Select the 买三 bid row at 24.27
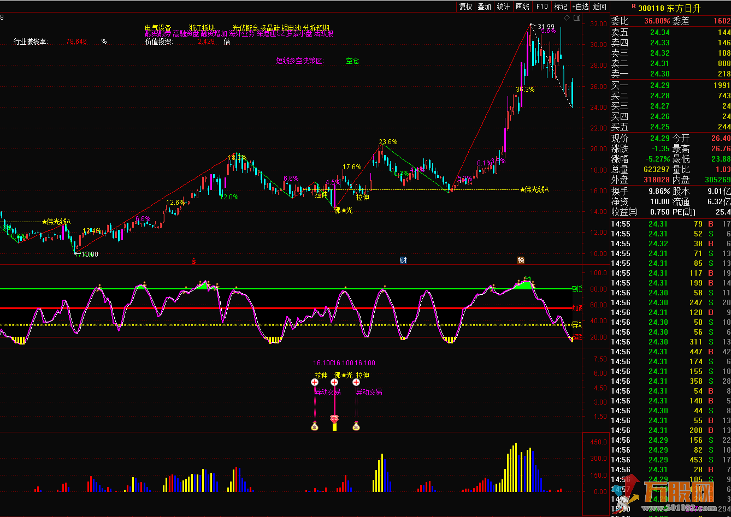 pyautogui.click(x=670, y=106)
